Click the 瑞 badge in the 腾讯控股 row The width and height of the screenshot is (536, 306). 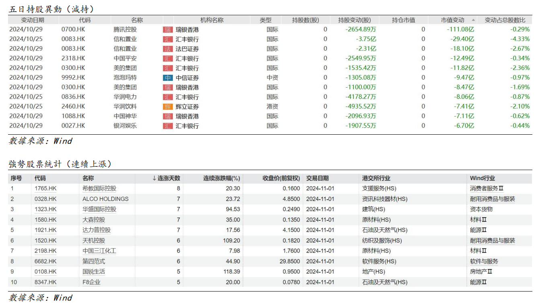(x=167, y=30)
